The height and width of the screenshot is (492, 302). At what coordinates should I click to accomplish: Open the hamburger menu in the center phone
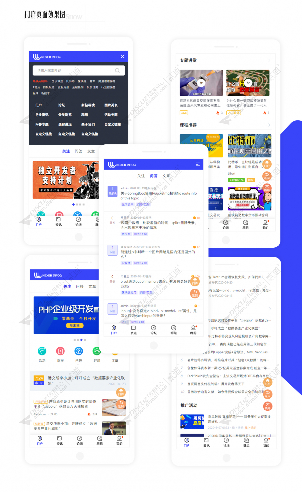click(x=198, y=165)
